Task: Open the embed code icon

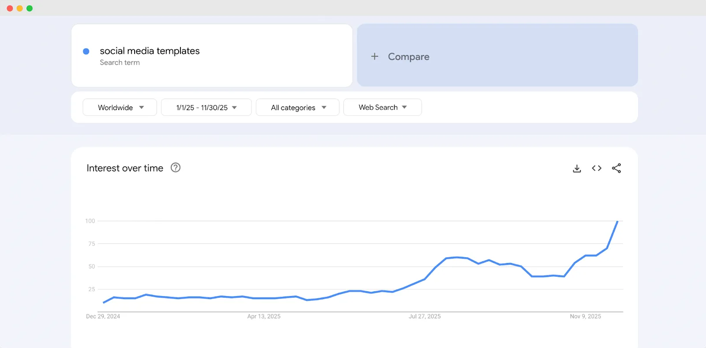Action: tap(597, 168)
